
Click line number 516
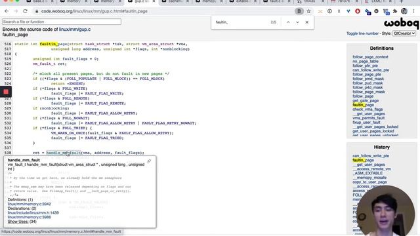tap(8, 44)
